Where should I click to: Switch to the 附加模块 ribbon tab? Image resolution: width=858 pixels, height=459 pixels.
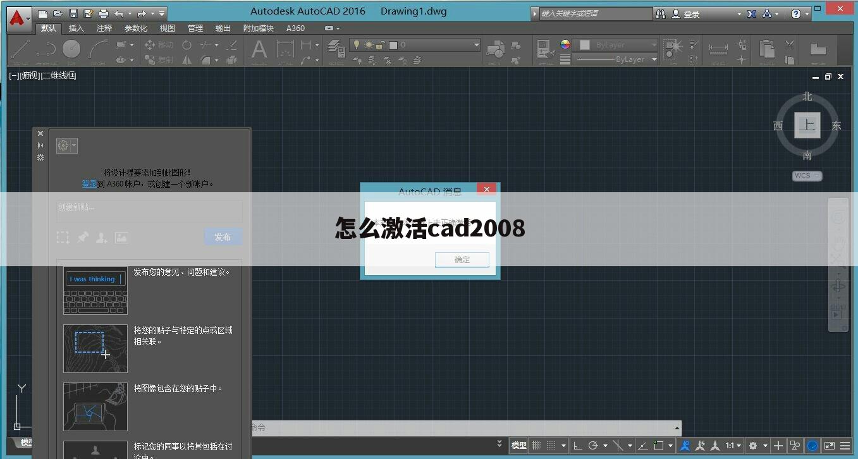[259, 28]
